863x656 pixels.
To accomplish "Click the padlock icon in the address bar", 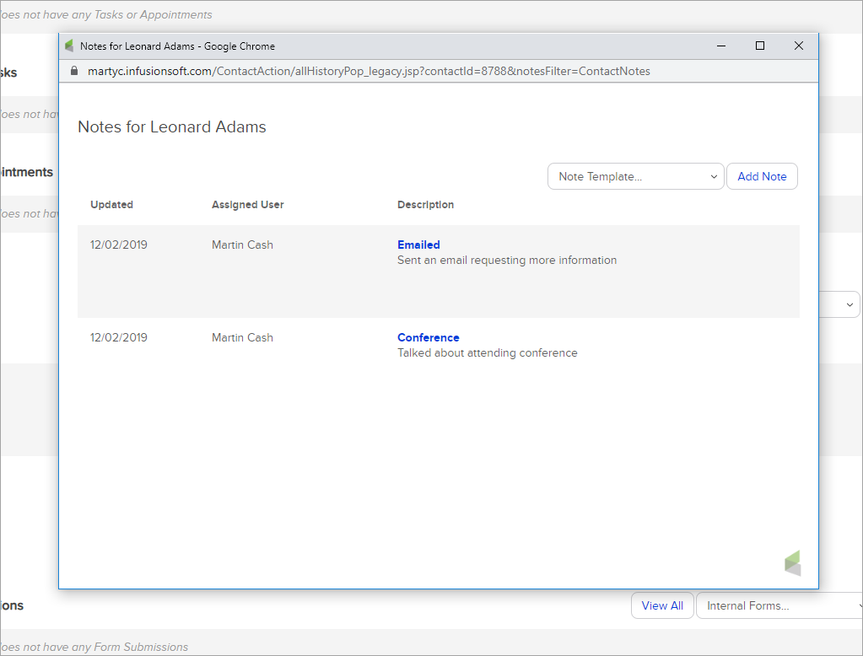I will click(x=73, y=72).
